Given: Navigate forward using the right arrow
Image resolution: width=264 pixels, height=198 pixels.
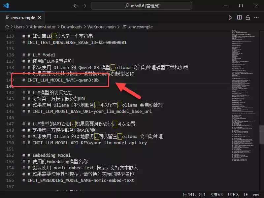Looking at the screenshot, I should click(84, 5).
